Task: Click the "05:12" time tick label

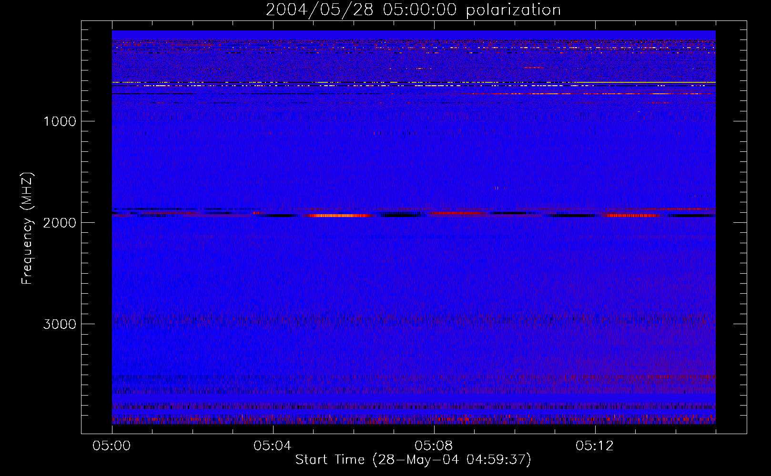Action: [x=595, y=446]
